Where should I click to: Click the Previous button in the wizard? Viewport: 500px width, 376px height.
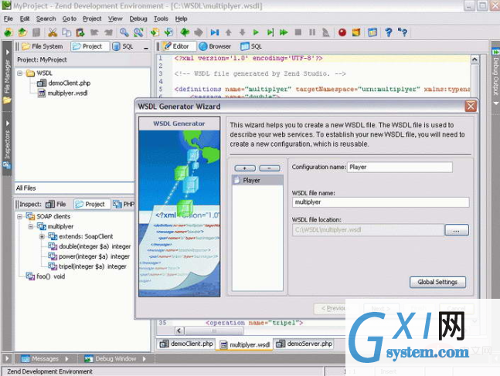(x=332, y=309)
